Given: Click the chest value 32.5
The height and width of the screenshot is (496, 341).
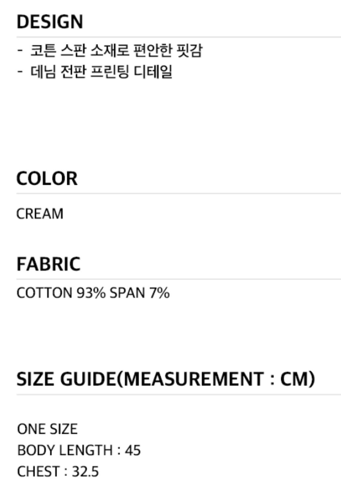Looking at the screenshot, I should tap(85, 472).
